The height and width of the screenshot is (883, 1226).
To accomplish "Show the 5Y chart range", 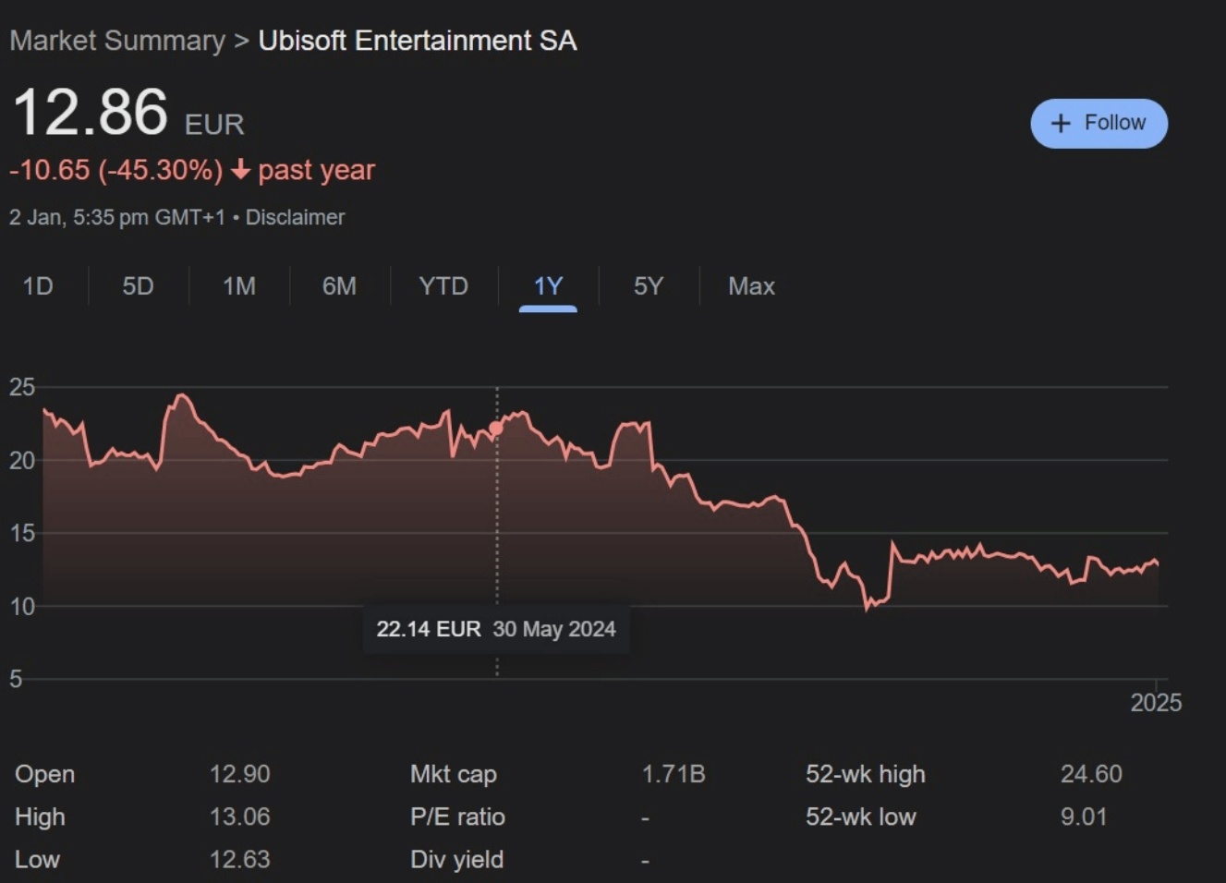I will point(649,286).
